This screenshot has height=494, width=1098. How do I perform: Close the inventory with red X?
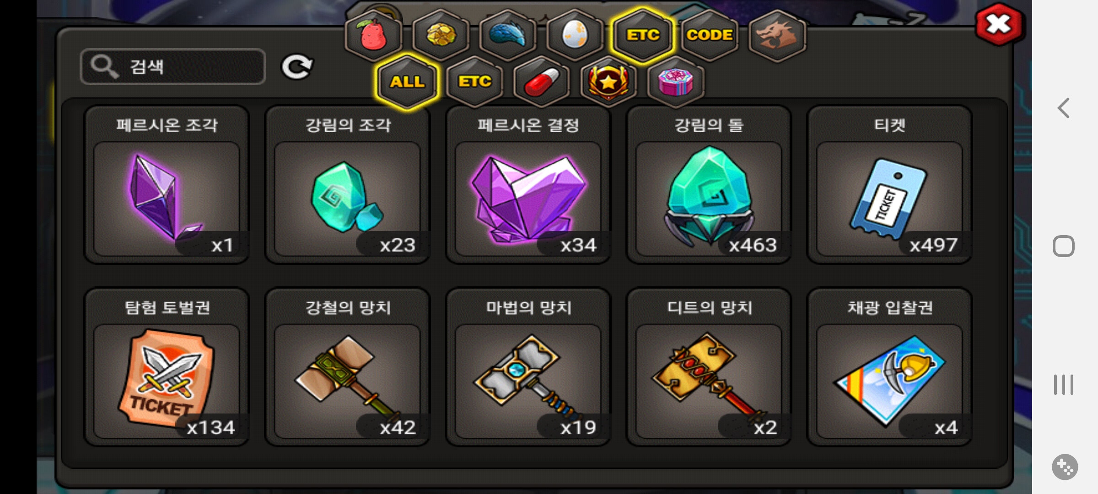click(x=999, y=24)
